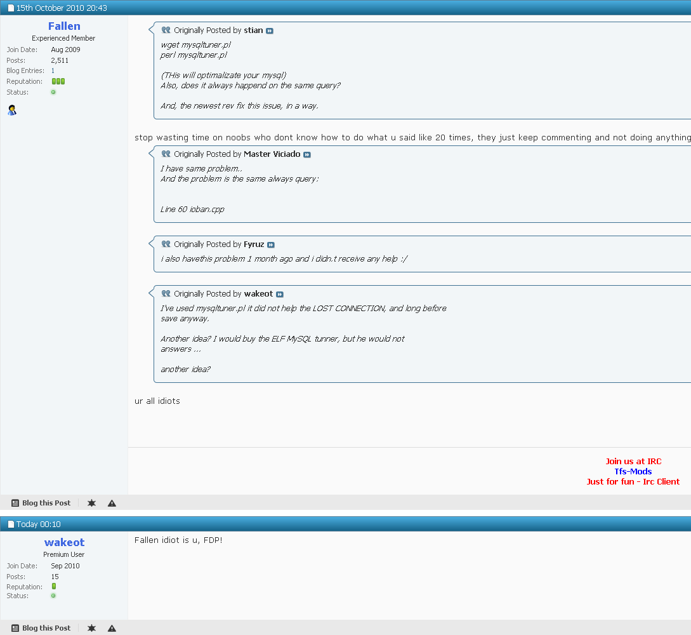Screen dimensions: 691x635
Task: Open 'Join us at IRC' signature link
Action: 633,461
